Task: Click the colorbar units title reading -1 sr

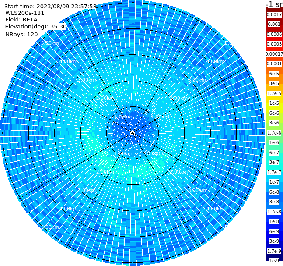Action: pyautogui.click(x=275, y=4)
